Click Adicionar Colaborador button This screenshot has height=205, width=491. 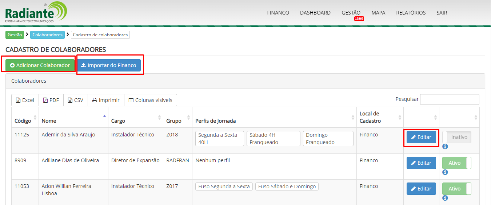(x=40, y=65)
